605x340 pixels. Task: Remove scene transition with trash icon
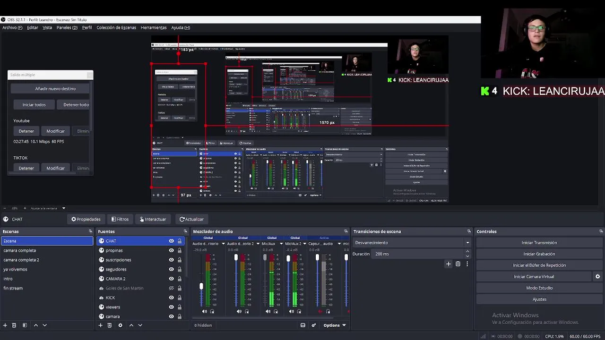point(458,264)
